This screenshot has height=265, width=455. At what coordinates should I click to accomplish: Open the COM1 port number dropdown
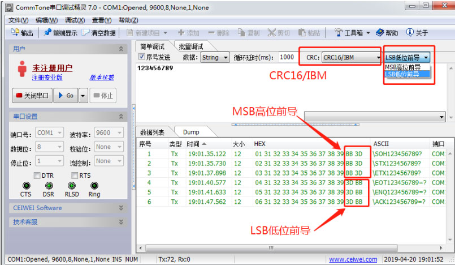tap(49, 133)
